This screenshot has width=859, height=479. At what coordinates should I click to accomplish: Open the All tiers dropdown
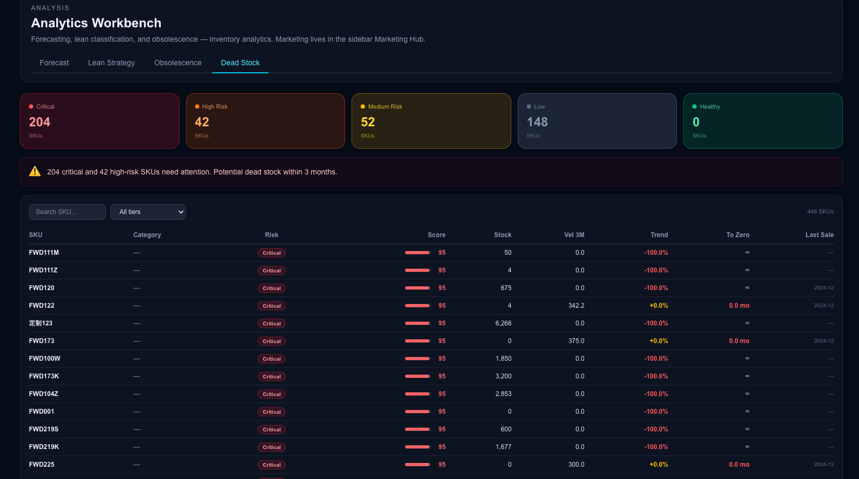148,212
